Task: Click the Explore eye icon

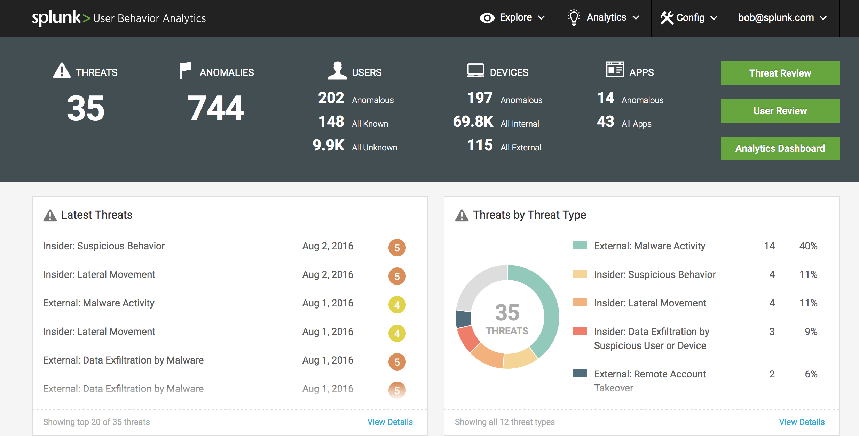Action: (x=487, y=18)
